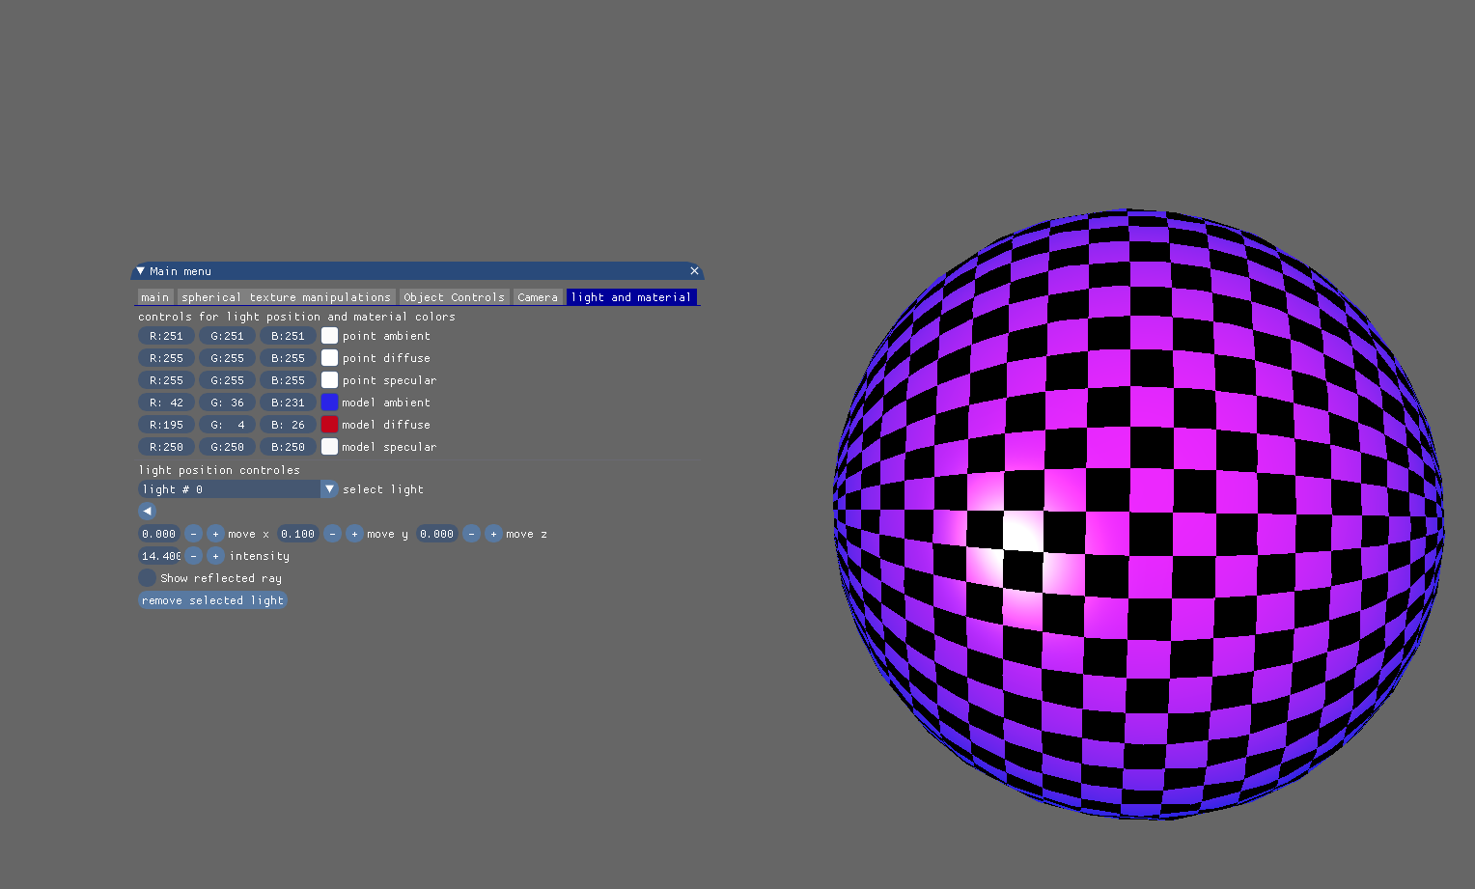
Task: Enable Show reflected ray
Action: 147,577
